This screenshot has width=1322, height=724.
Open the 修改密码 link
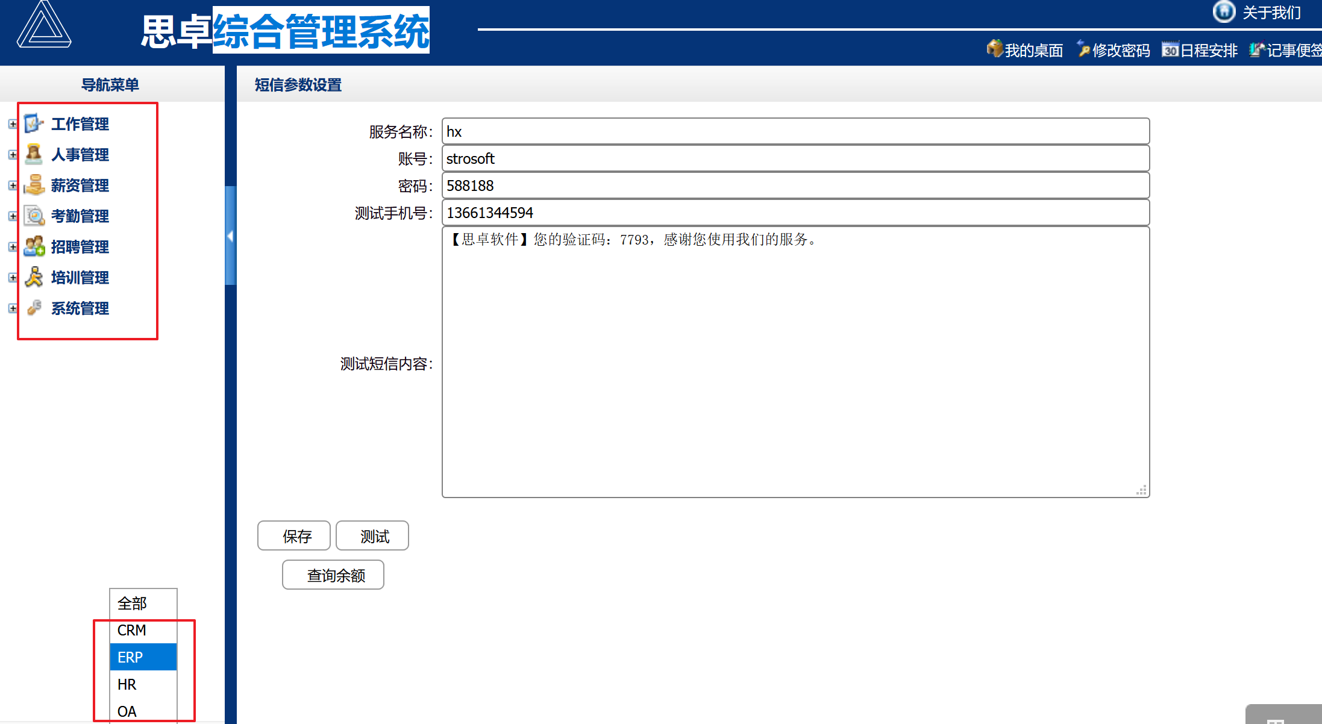[1121, 50]
